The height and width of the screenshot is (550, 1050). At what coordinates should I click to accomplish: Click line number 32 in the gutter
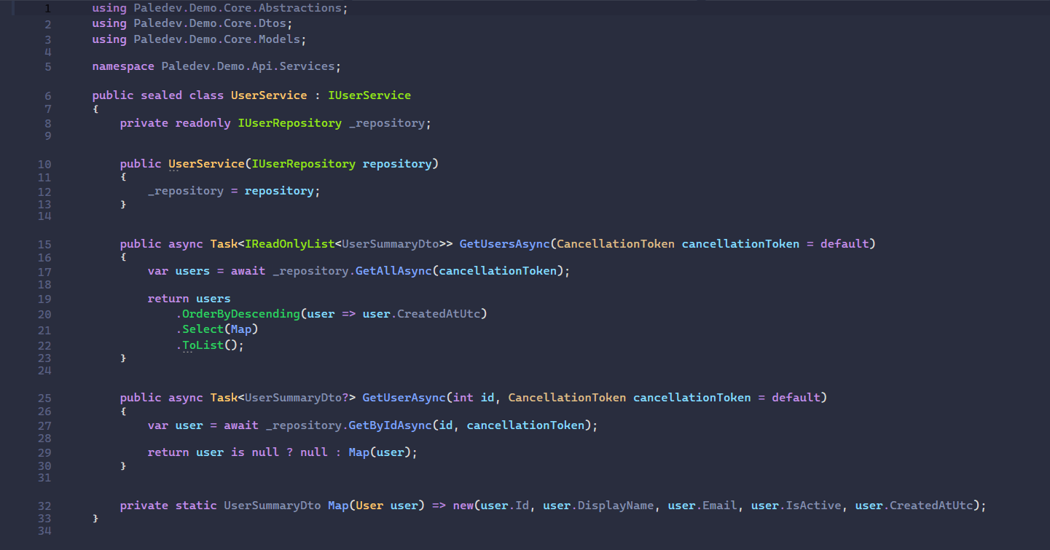tap(44, 506)
